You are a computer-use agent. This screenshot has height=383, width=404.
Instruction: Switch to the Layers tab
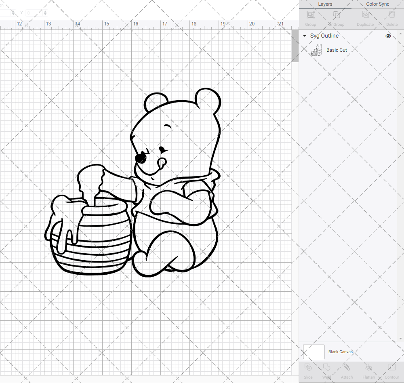pyautogui.click(x=325, y=4)
